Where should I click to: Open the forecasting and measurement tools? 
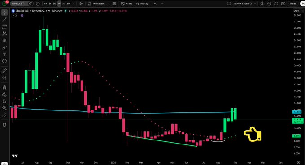pos(4,41)
